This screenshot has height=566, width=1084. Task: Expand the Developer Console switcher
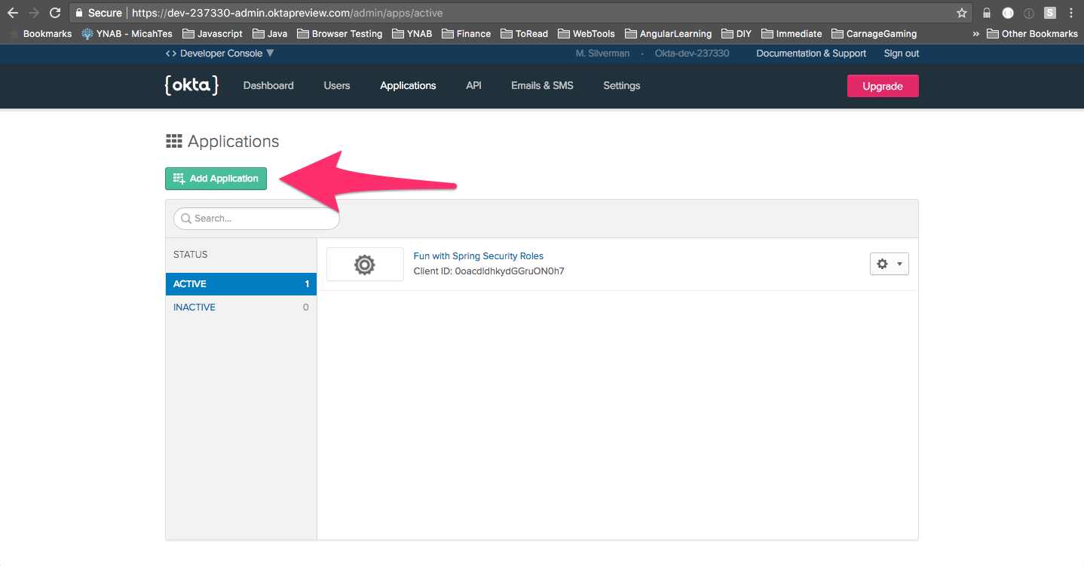[220, 54]
